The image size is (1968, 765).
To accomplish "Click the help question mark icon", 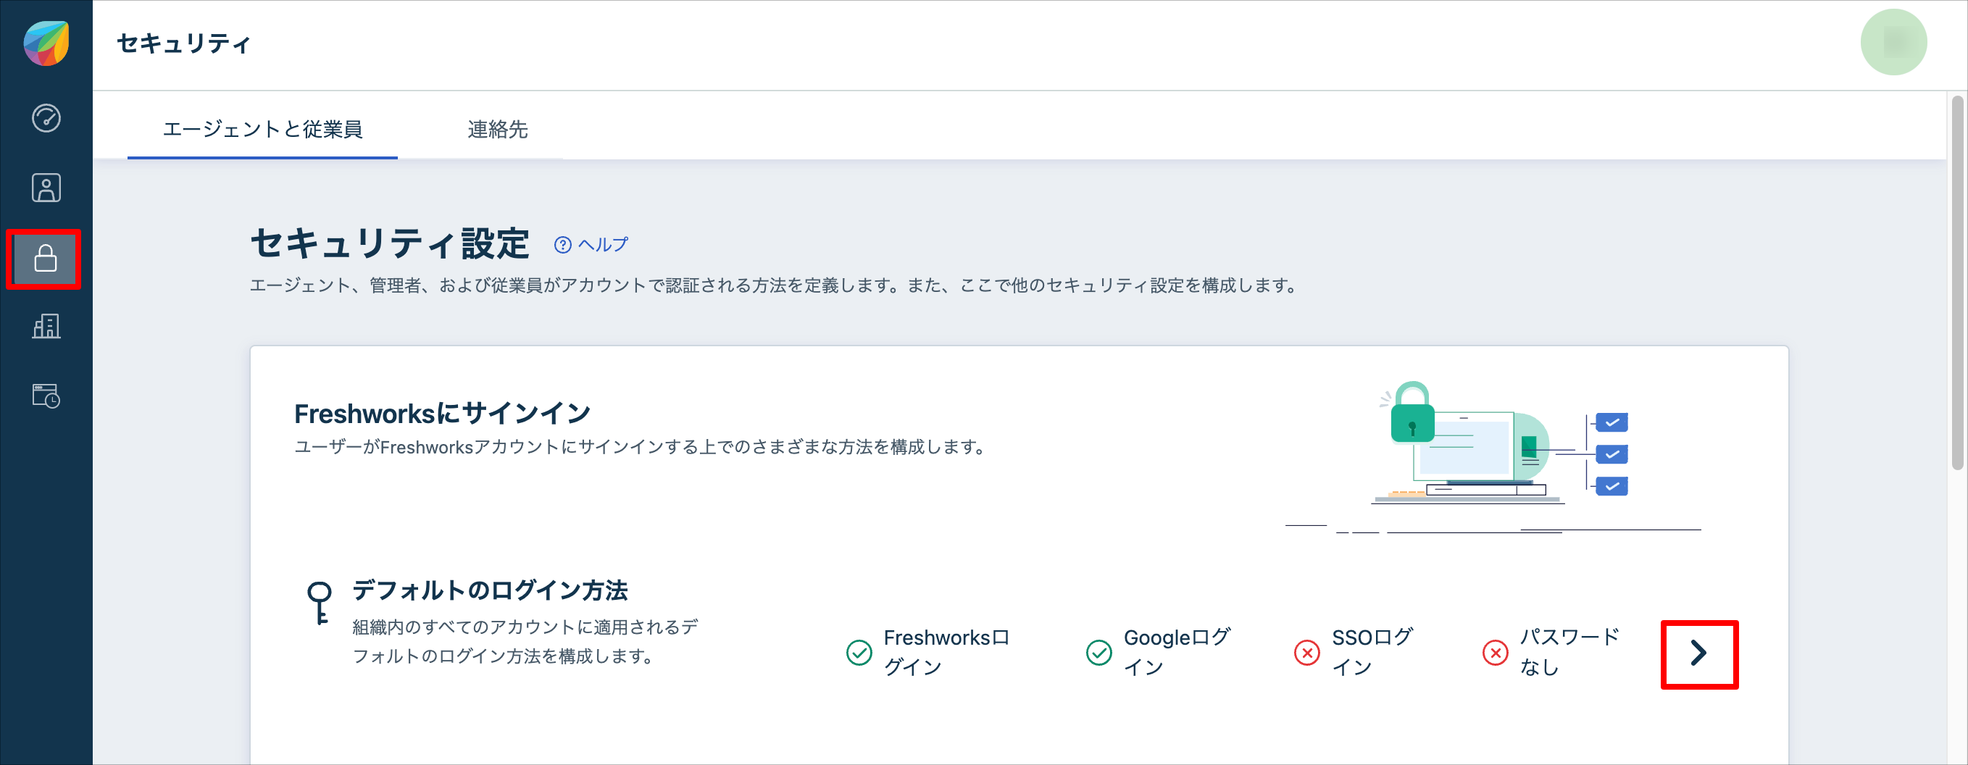I will pos(562,244).
